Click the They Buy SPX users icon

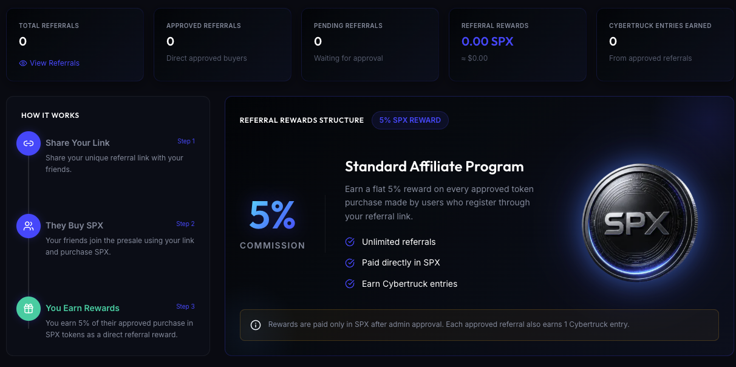[x=29, y=226]
